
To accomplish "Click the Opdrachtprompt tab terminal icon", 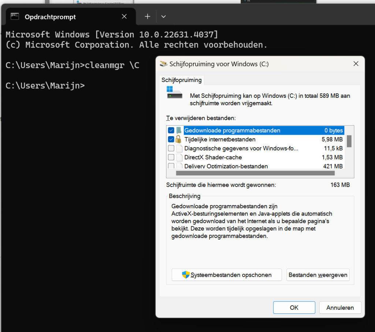I will point(15,16).
